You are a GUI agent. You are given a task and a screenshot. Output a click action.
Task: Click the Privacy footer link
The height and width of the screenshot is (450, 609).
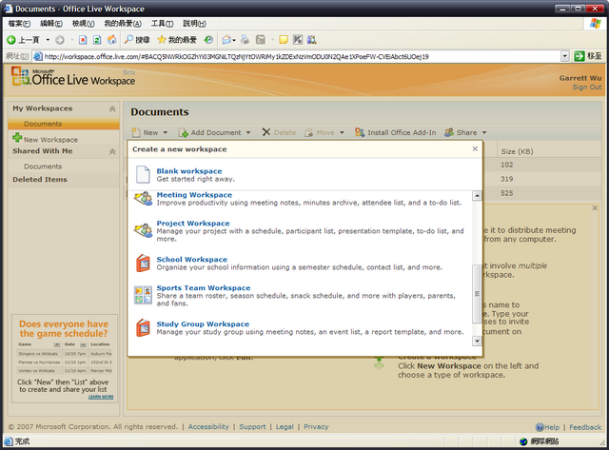coord(316,427)
